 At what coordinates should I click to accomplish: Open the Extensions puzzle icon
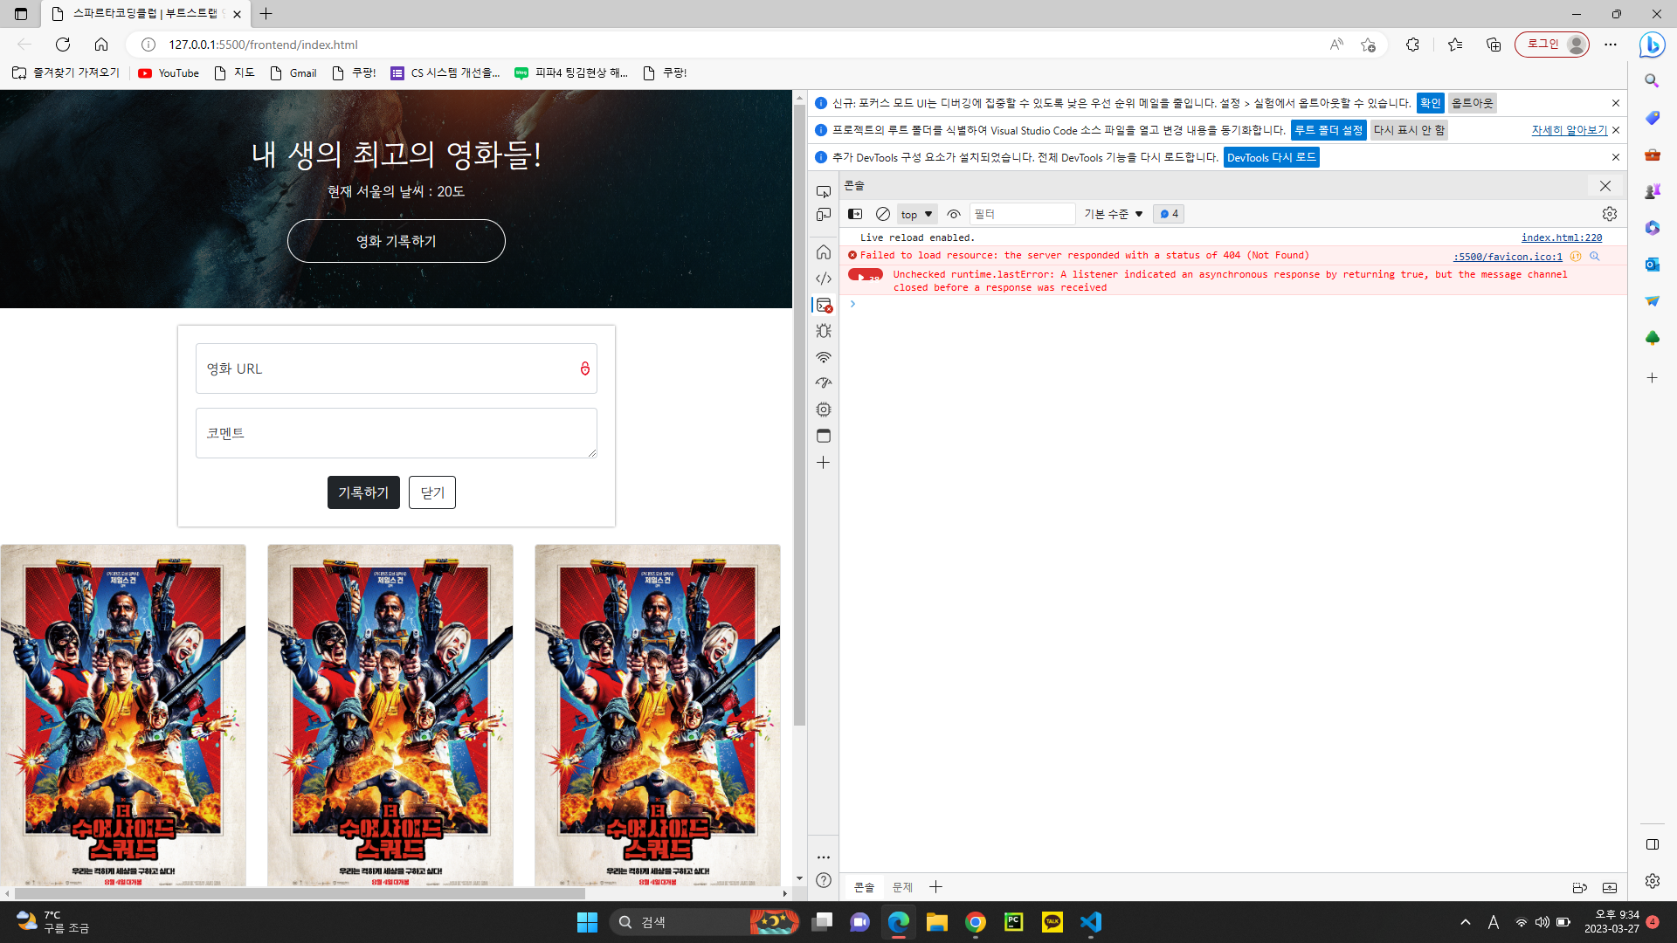click(1412, 45)
